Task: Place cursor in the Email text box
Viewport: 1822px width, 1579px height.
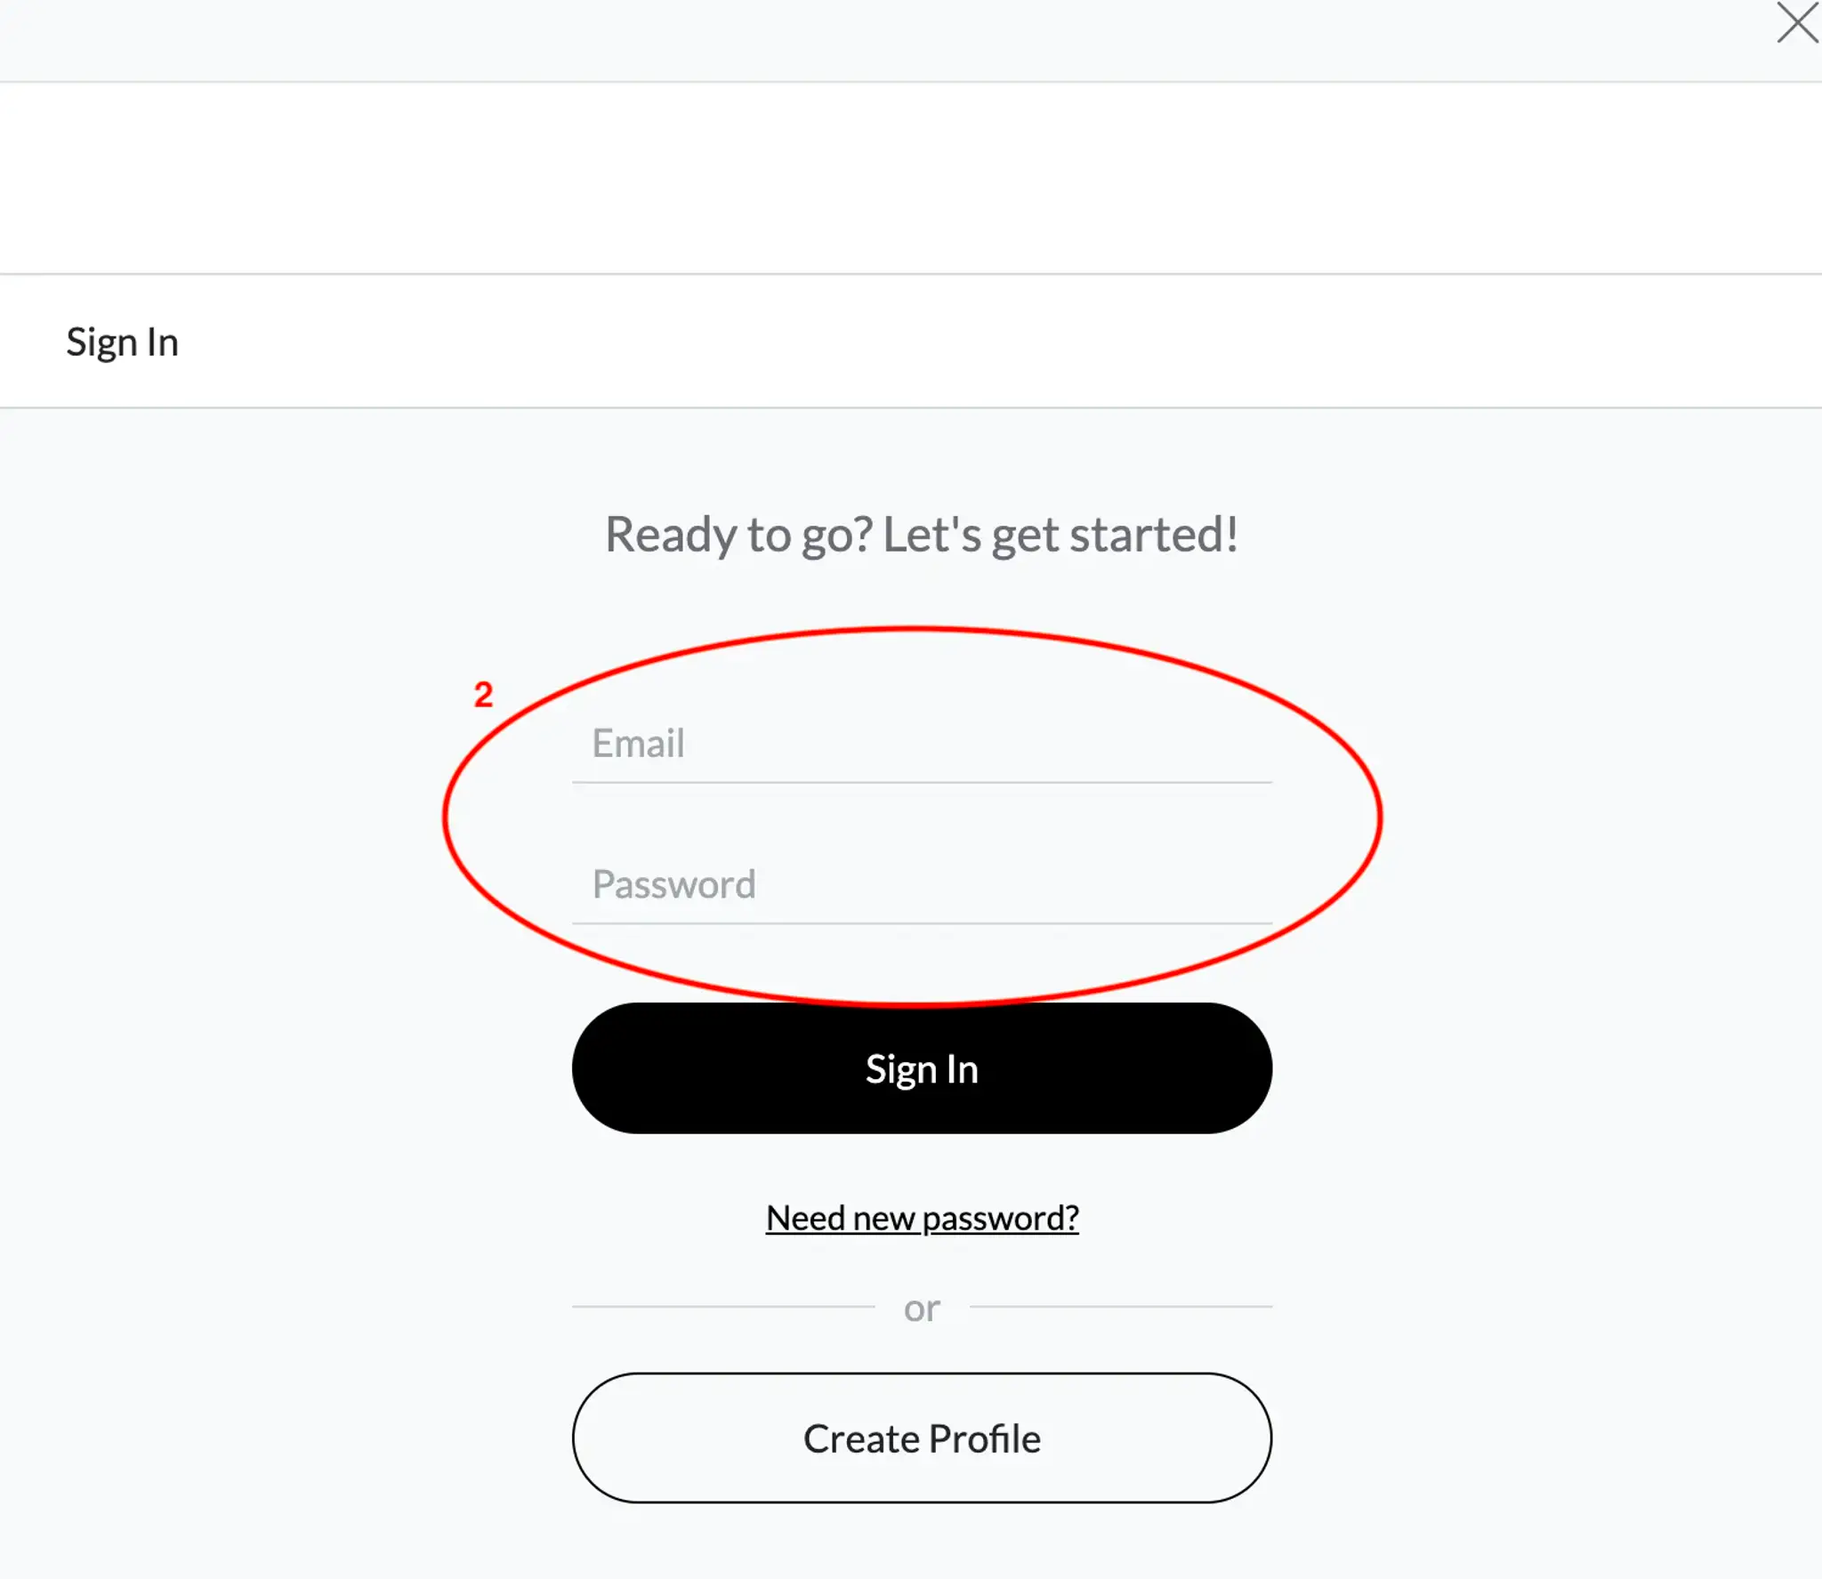Action: tap(922, 744)
